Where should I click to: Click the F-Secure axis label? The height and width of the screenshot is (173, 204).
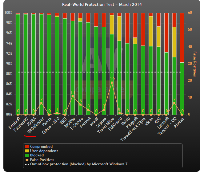point(77,124)
